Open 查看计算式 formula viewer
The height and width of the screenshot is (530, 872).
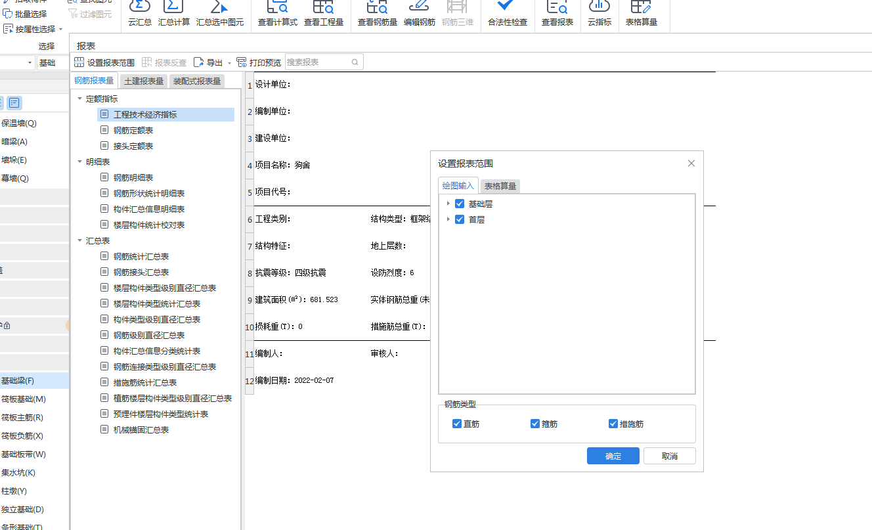[278, 14]
